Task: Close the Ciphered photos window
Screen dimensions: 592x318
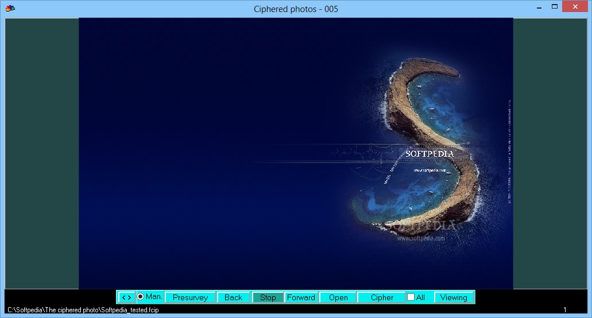Action: pyautogui.click(x=575, y=7)
